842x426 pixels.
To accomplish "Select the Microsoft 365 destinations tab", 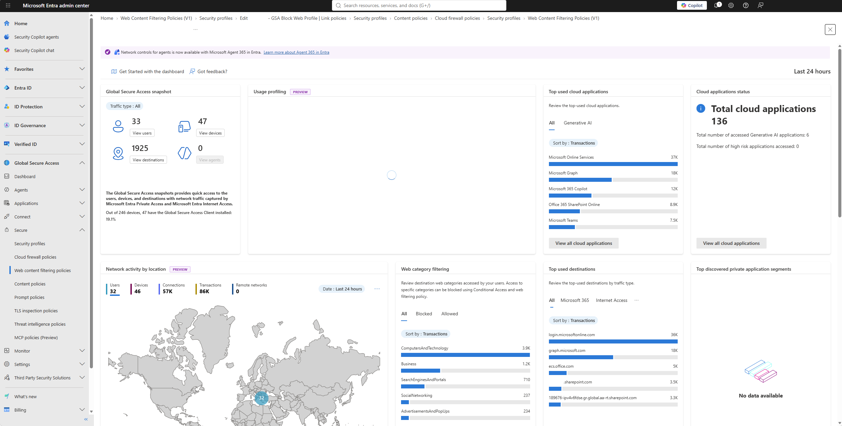I will tap(574, 300).
